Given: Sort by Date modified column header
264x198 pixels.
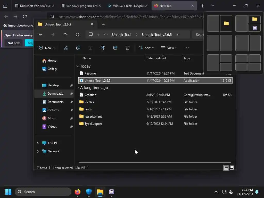Looking at the screenshot, I should click(156, 58).
